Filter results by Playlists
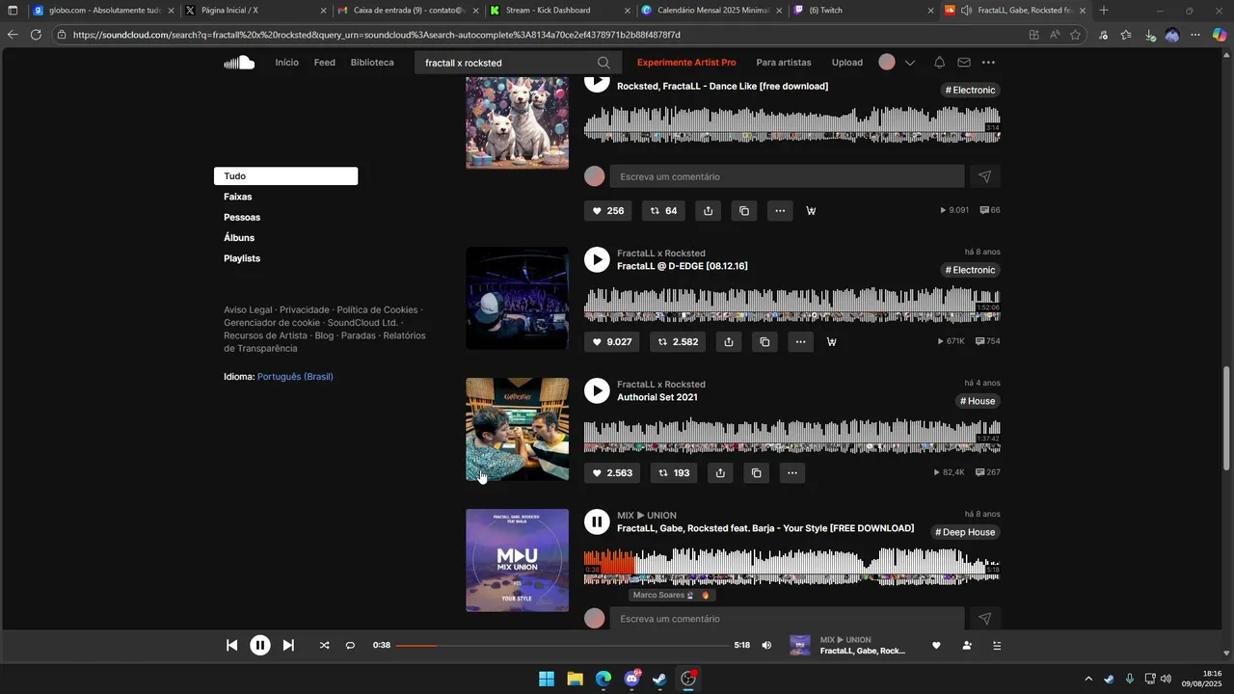The height and width of the screenshot is (694, 1234). pyautogui.click(x=242, y=258)
